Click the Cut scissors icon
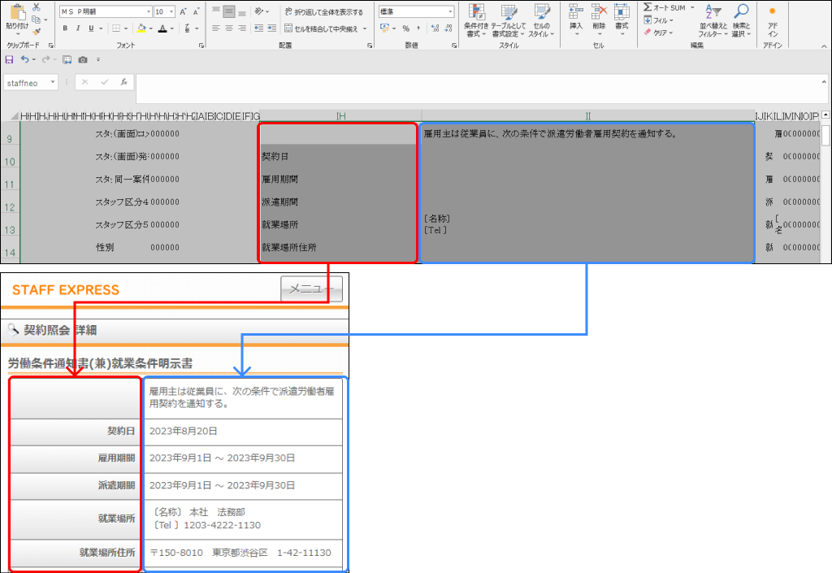This screenshot has height=573, width=832. tap(37, 7)
